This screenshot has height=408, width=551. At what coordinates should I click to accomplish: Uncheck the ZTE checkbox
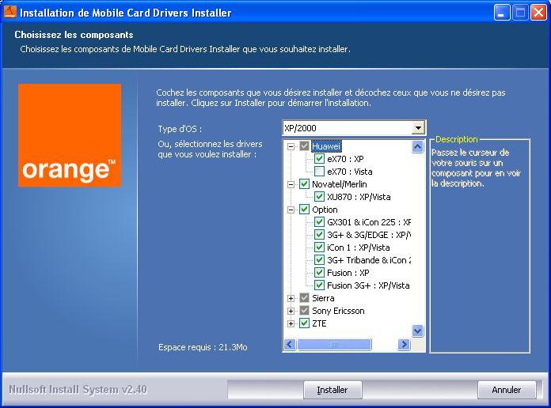coord(304,323)
